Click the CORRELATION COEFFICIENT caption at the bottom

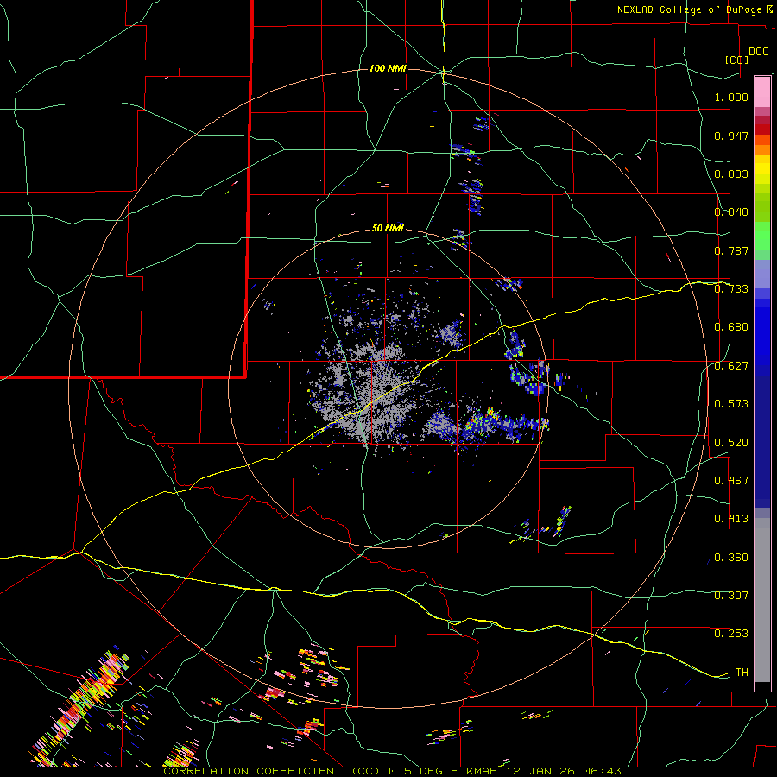[253, 771]
